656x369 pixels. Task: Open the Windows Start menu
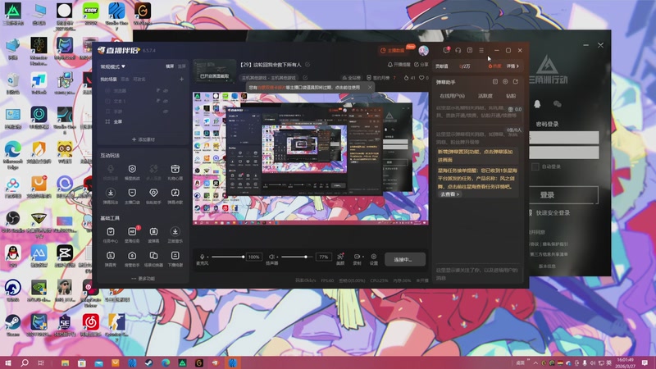click(8, 362)
